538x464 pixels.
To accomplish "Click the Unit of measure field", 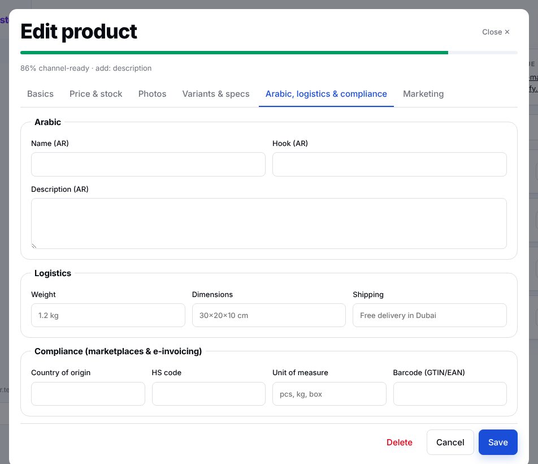I will (329, 394).
